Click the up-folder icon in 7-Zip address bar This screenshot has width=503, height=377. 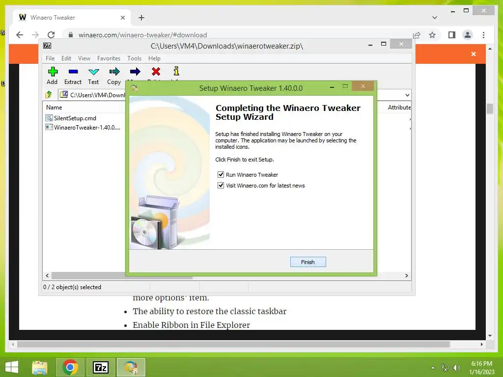point(49,95)
